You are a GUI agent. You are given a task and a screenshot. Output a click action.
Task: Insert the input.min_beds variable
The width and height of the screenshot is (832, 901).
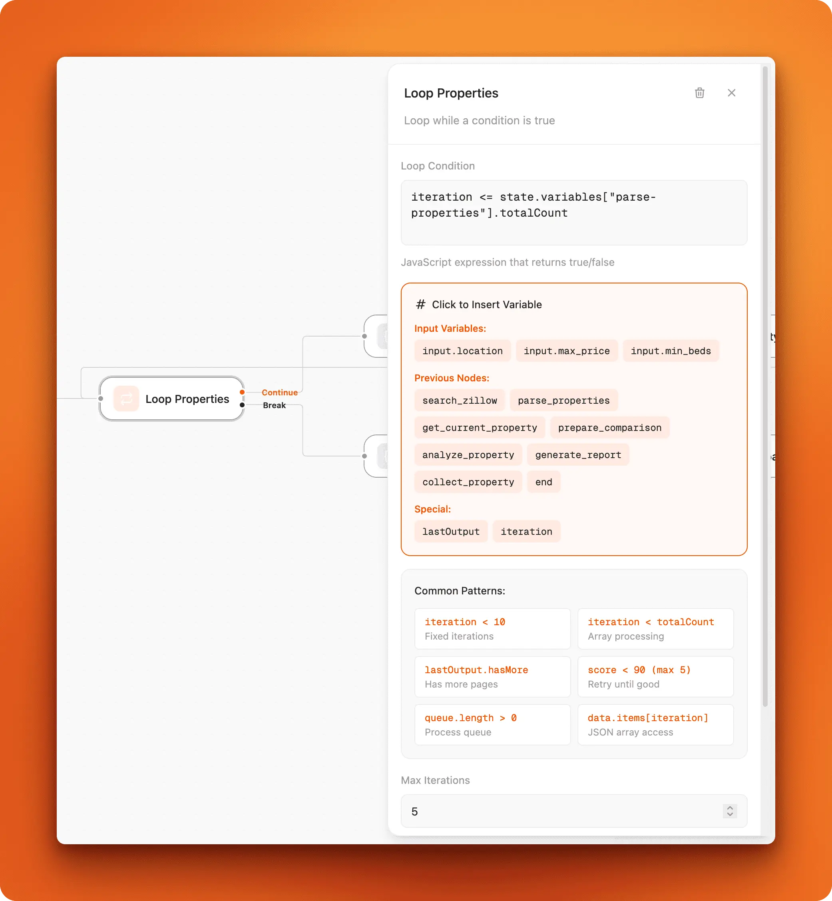pos(671,351)
